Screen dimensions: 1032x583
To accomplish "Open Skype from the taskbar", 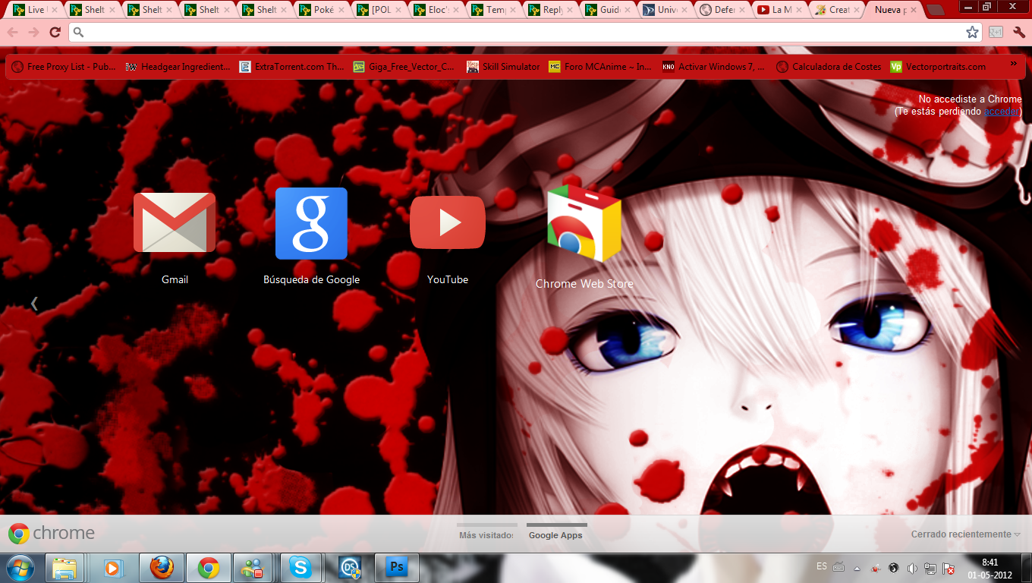I will [302, 568].
